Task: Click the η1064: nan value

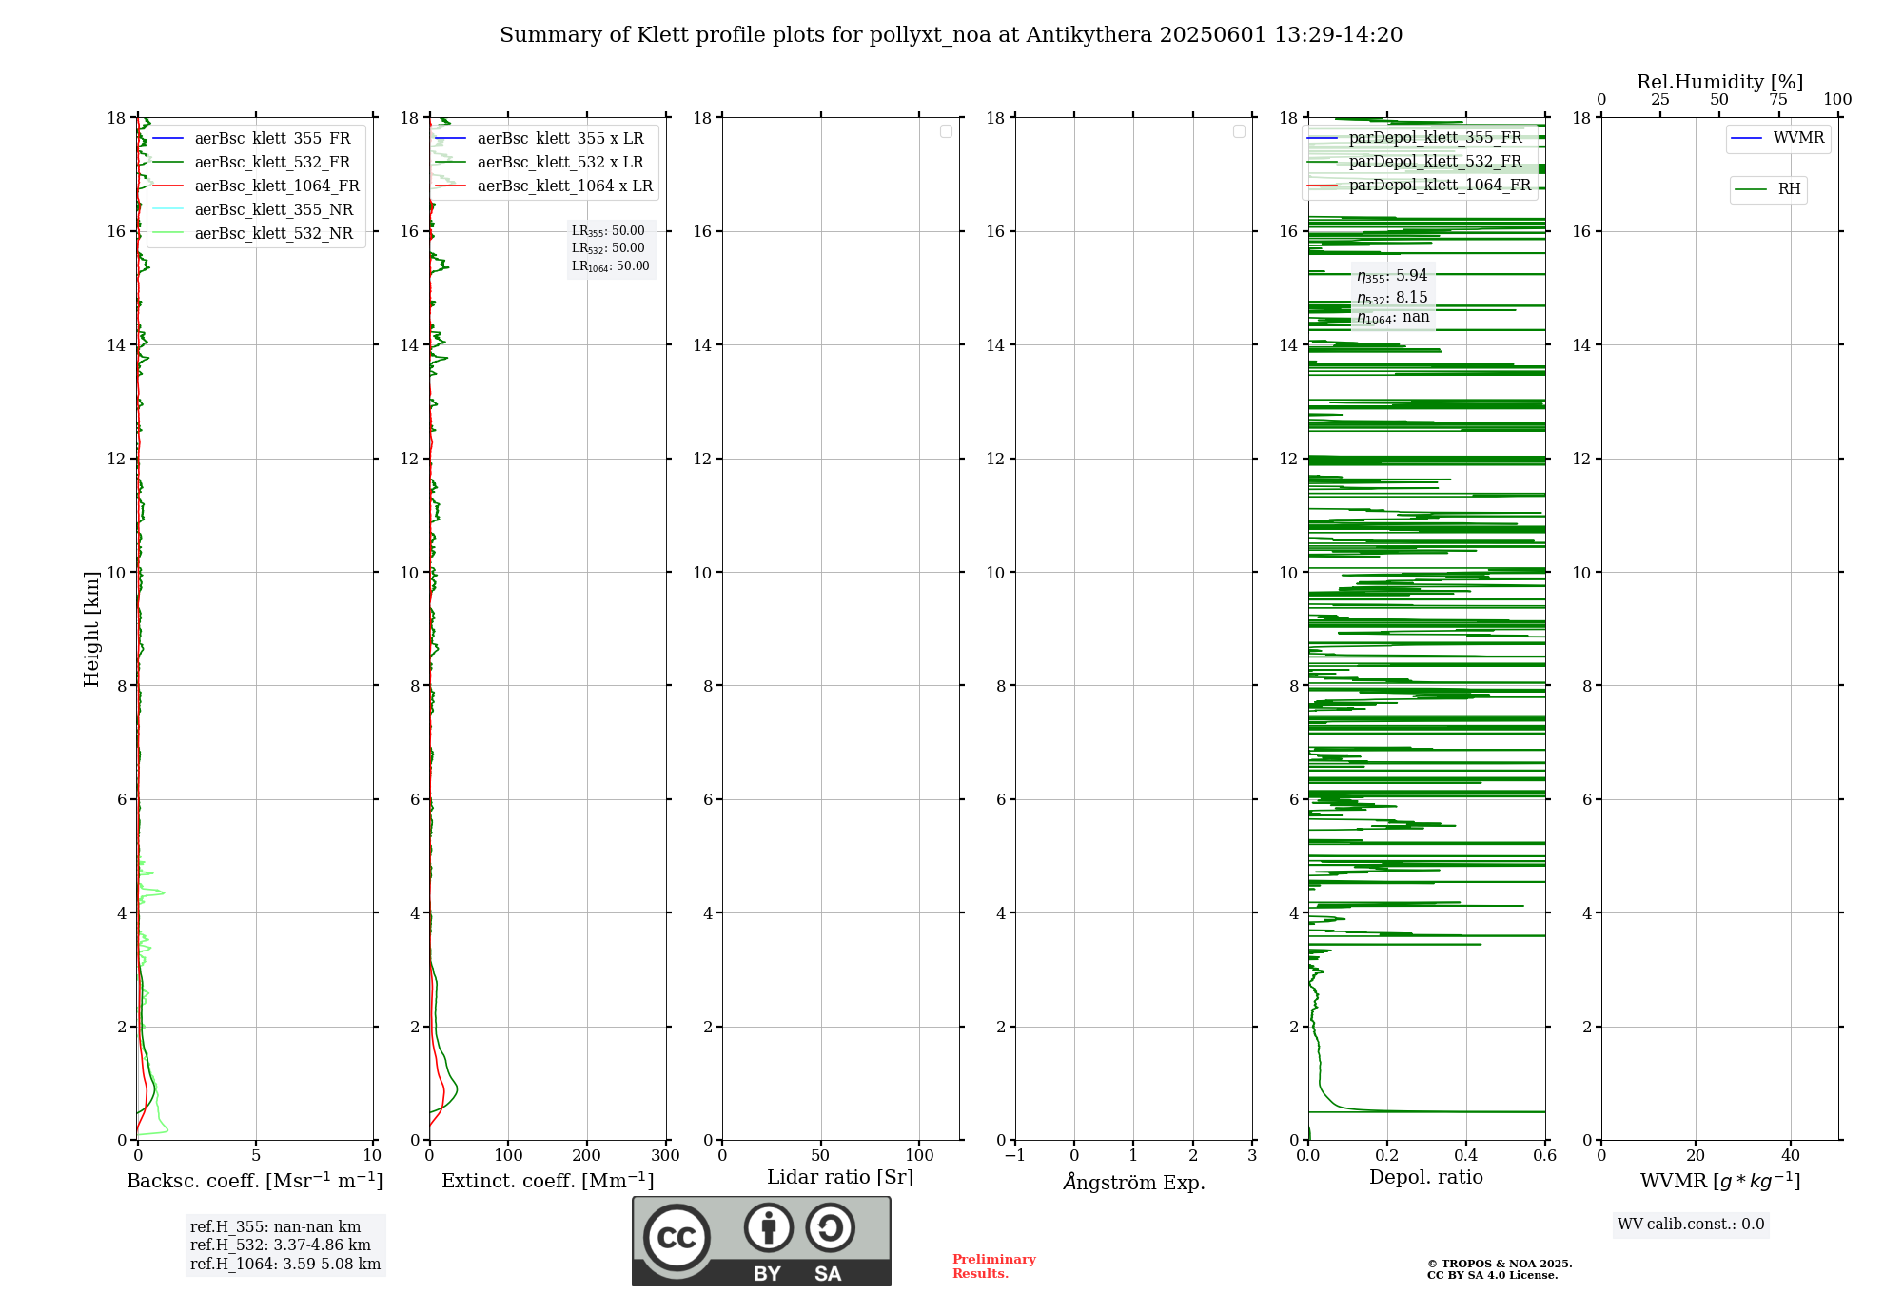Action: pyautogui.click(x=1393, y=318)
